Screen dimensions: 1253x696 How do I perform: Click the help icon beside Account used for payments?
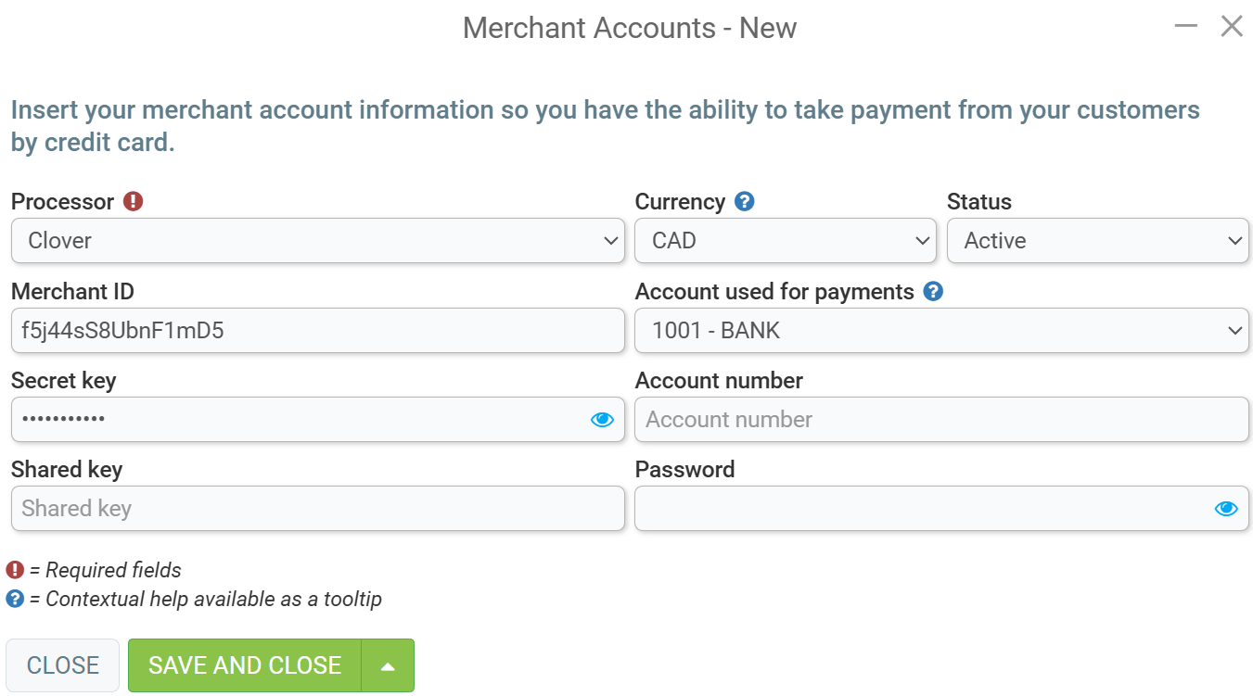tap(933, 291)
